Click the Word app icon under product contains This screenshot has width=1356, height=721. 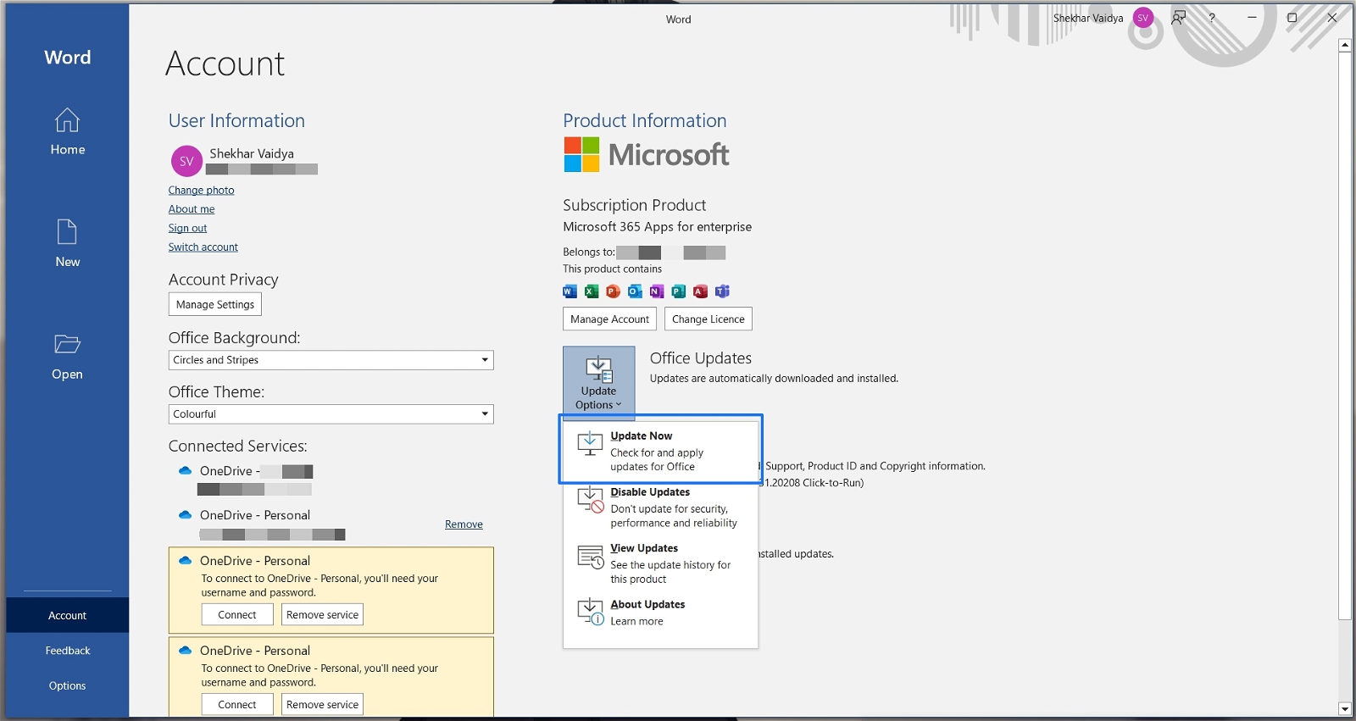click(x=570, y=291)
